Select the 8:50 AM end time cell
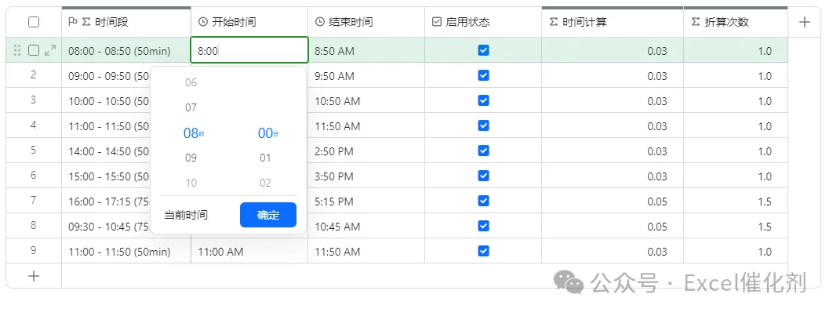Viewport: 833px width, 316px height. tap(366, 50)
